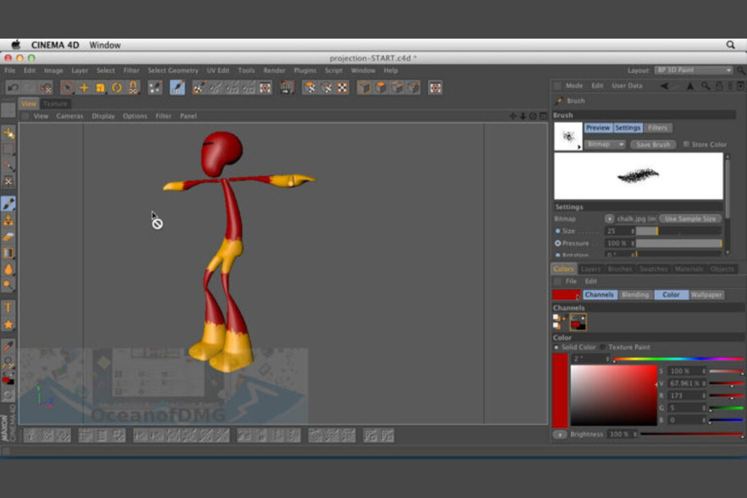Select the active channel thumbnail under Channels
The height and width of the screenshot is (498, 747).
point(578,322)
